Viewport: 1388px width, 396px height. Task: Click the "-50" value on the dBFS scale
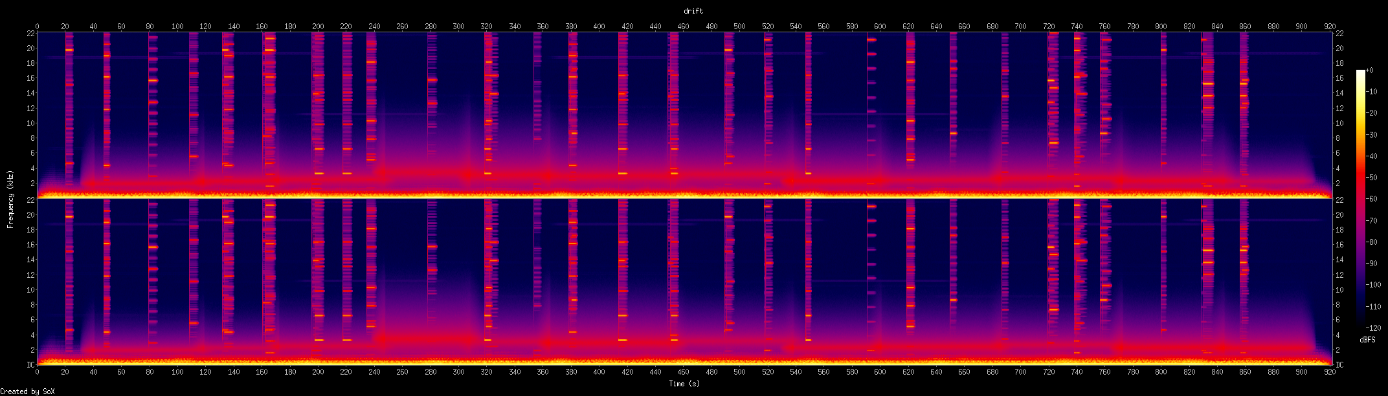1372,178
